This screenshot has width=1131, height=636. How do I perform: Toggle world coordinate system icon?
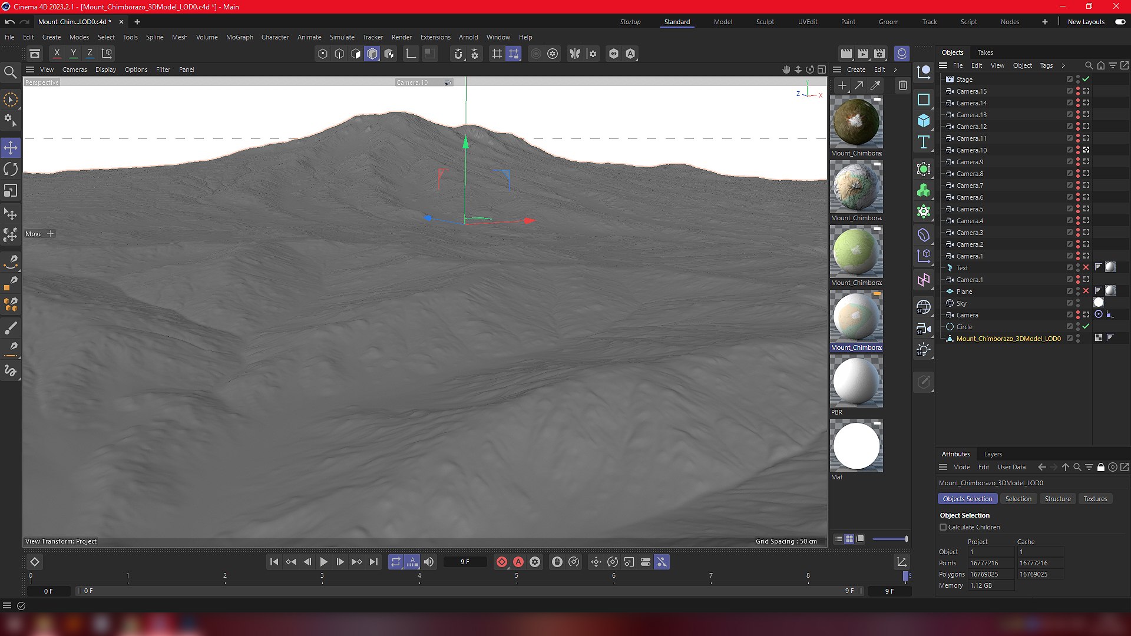pos(107,54)
